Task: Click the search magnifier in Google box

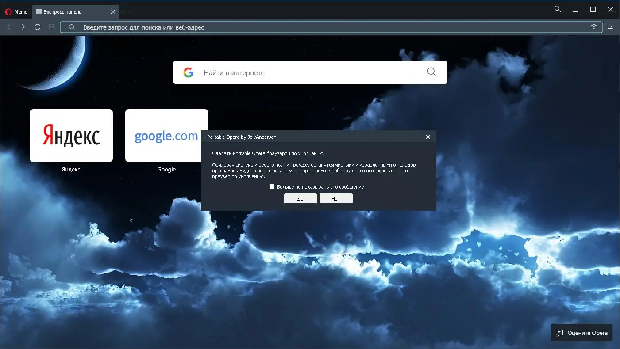Action: click(432, 72)
